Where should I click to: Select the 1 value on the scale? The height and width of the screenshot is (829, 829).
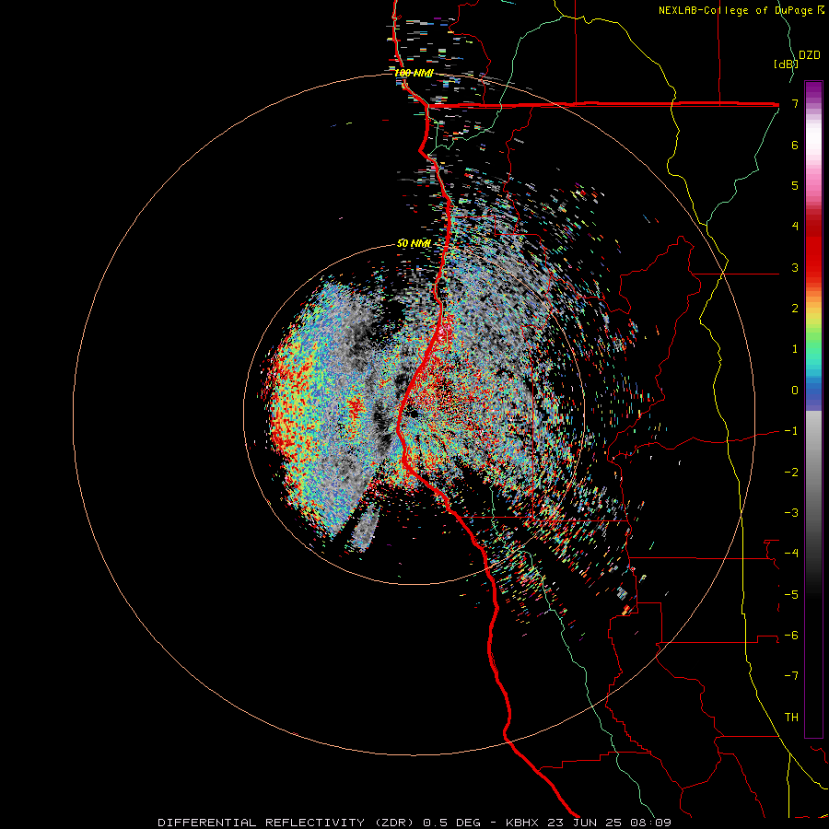point(795,349)
